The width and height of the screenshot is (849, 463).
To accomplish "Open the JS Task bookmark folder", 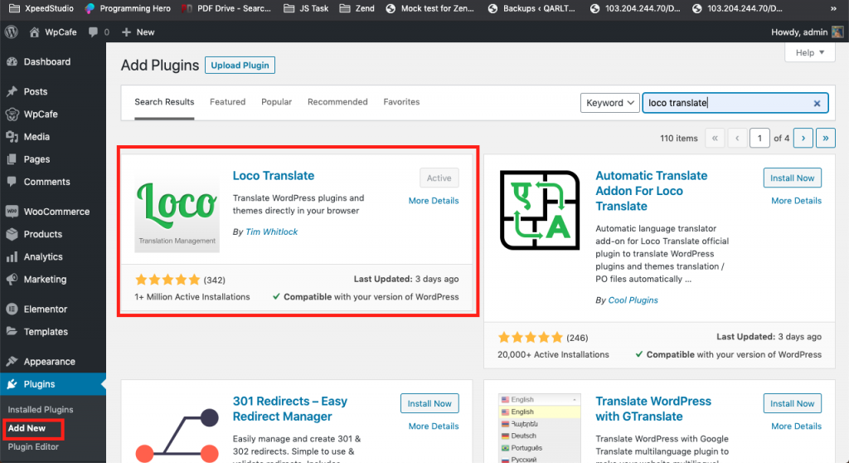I will 306,8.
